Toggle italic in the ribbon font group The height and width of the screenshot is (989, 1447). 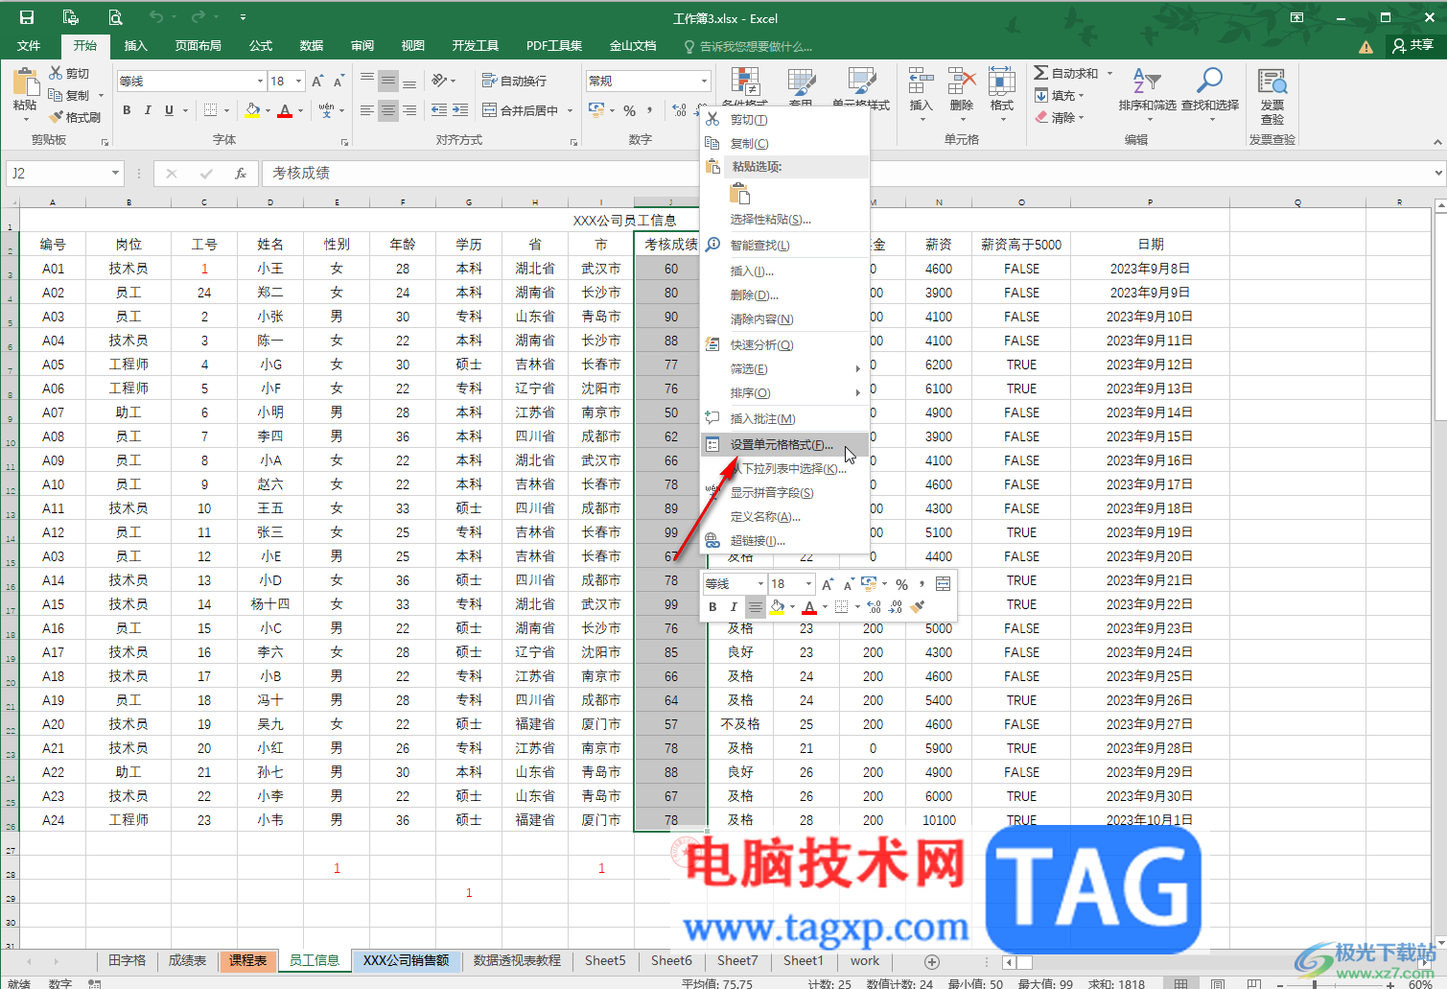148,110
